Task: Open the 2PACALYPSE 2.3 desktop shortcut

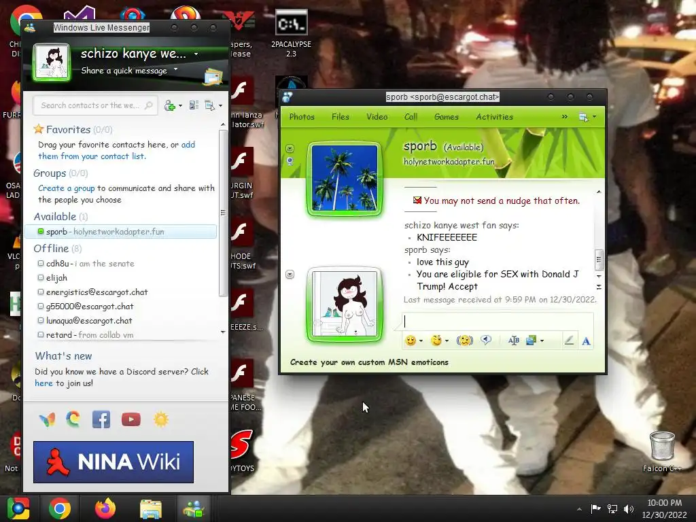Action: [x=291, y=34]
